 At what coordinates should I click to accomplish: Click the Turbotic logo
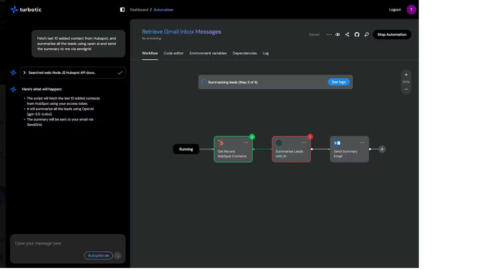click(x=26, y=9)
